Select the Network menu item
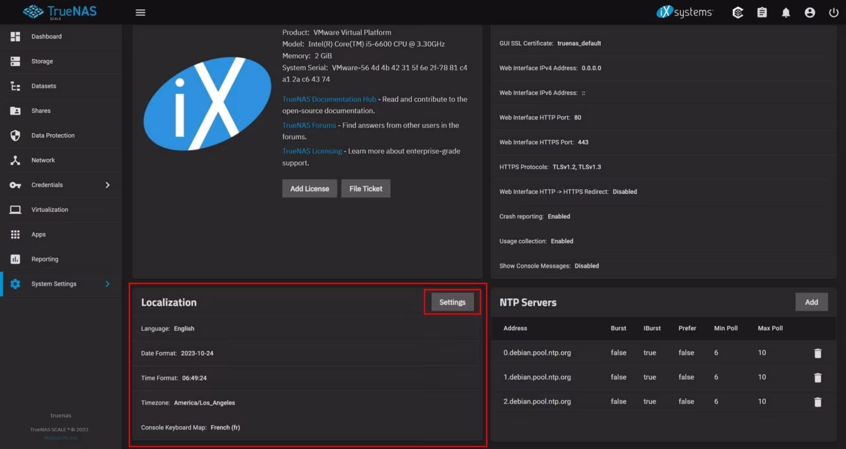Viewport: 846px width, 449px height. click(61, 160)
